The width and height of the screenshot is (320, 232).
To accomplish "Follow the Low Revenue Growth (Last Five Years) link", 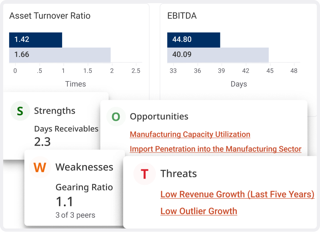I will coord(237,194).
